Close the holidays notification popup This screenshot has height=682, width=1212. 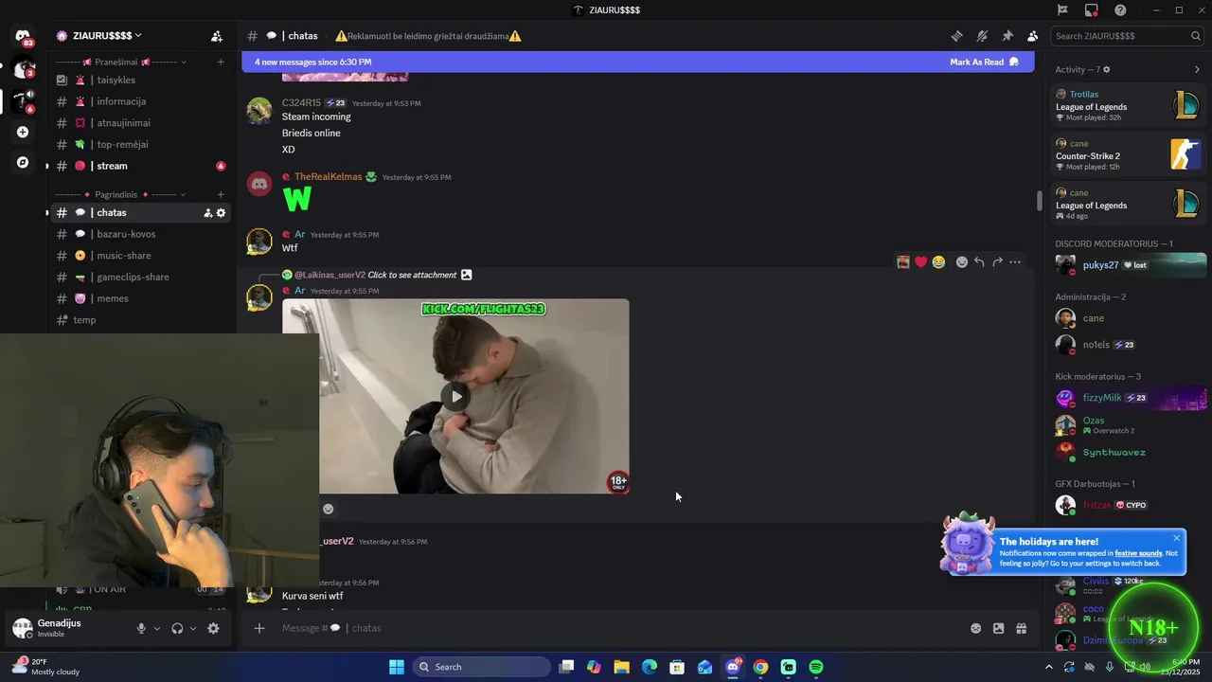(1176, 538)
